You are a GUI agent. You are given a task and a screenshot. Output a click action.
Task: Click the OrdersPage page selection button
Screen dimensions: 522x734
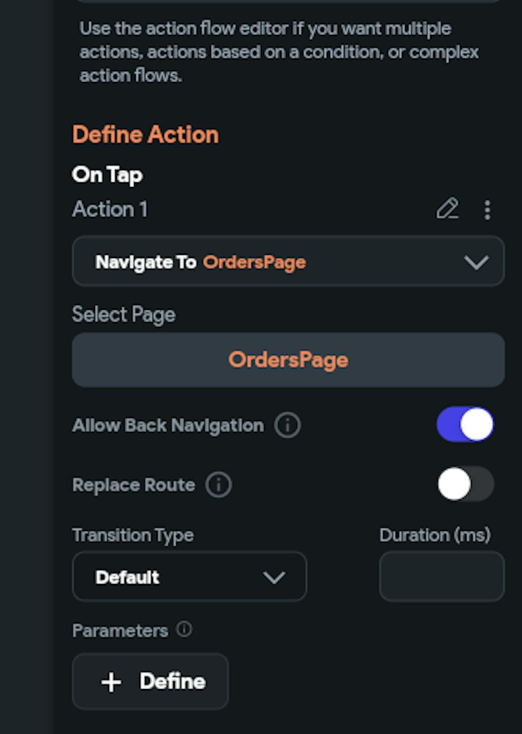[x=288, y=360]
